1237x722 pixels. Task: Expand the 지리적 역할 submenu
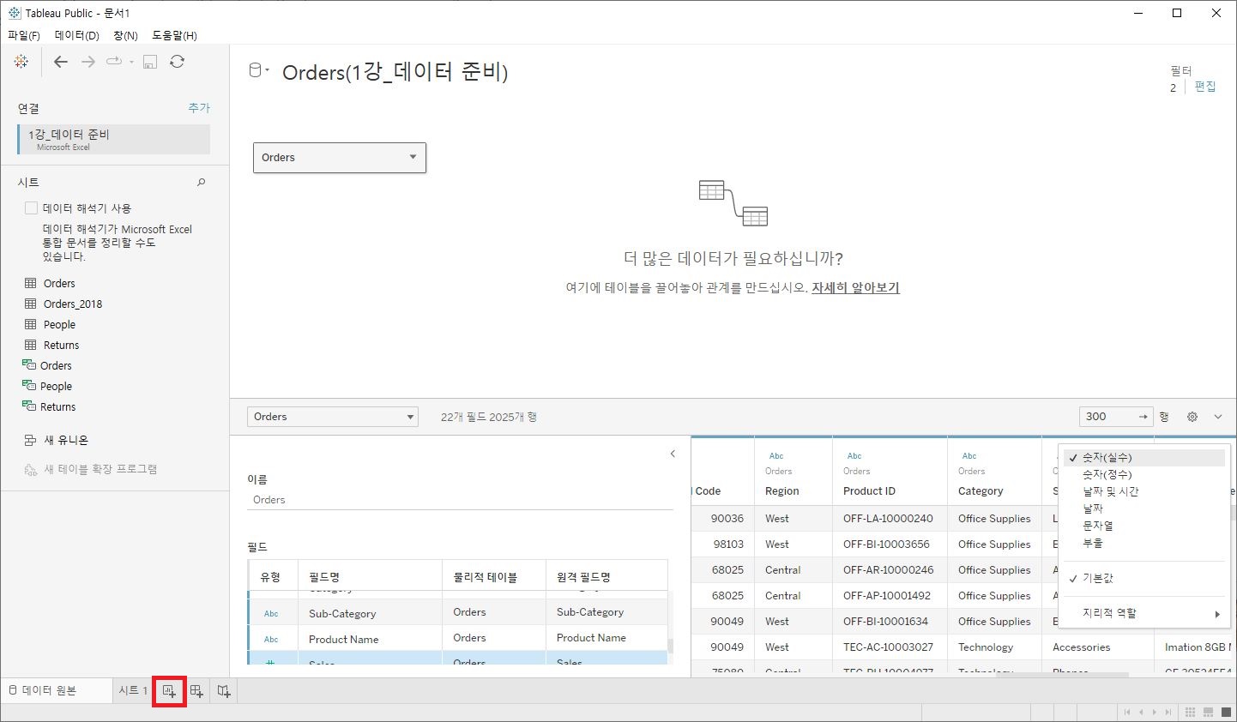(1144, 613)
